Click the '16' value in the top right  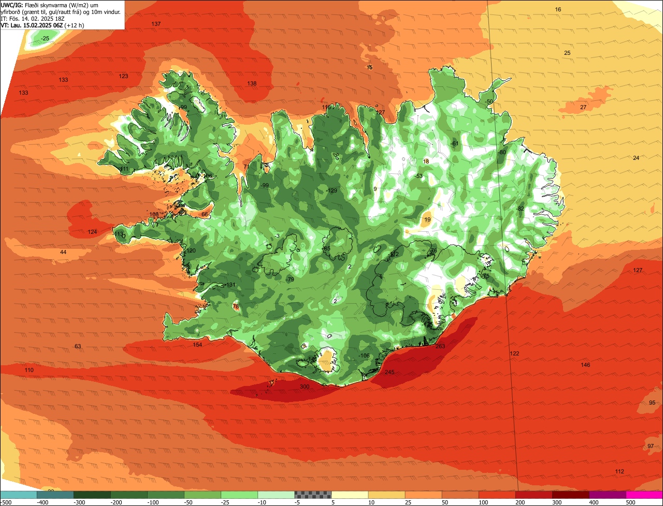click(x=558, y=9)
